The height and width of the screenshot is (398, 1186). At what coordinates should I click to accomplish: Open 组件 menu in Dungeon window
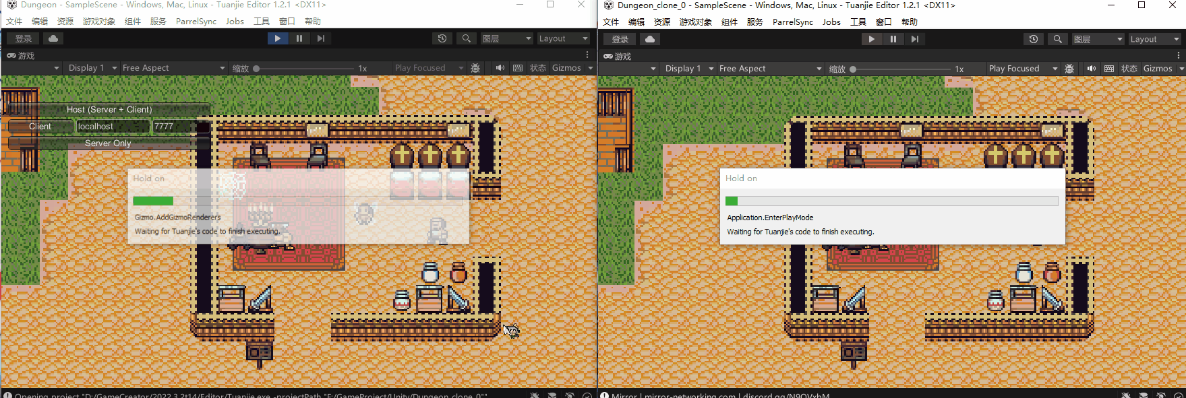tap(133, 22)
